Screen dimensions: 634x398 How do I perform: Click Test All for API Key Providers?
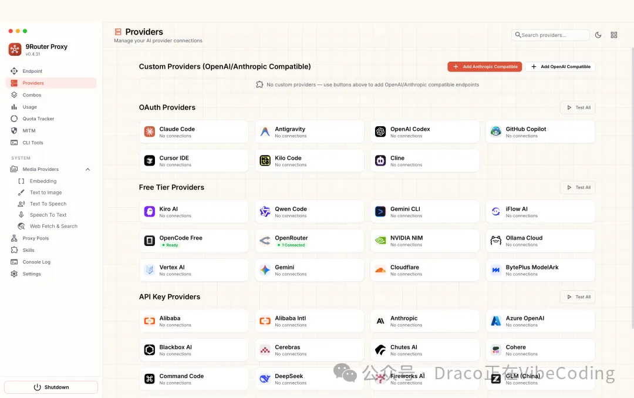(578, 297)
